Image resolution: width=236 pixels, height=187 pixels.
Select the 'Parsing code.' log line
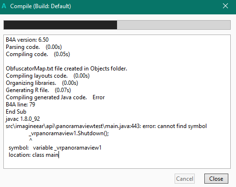point(34,47)
